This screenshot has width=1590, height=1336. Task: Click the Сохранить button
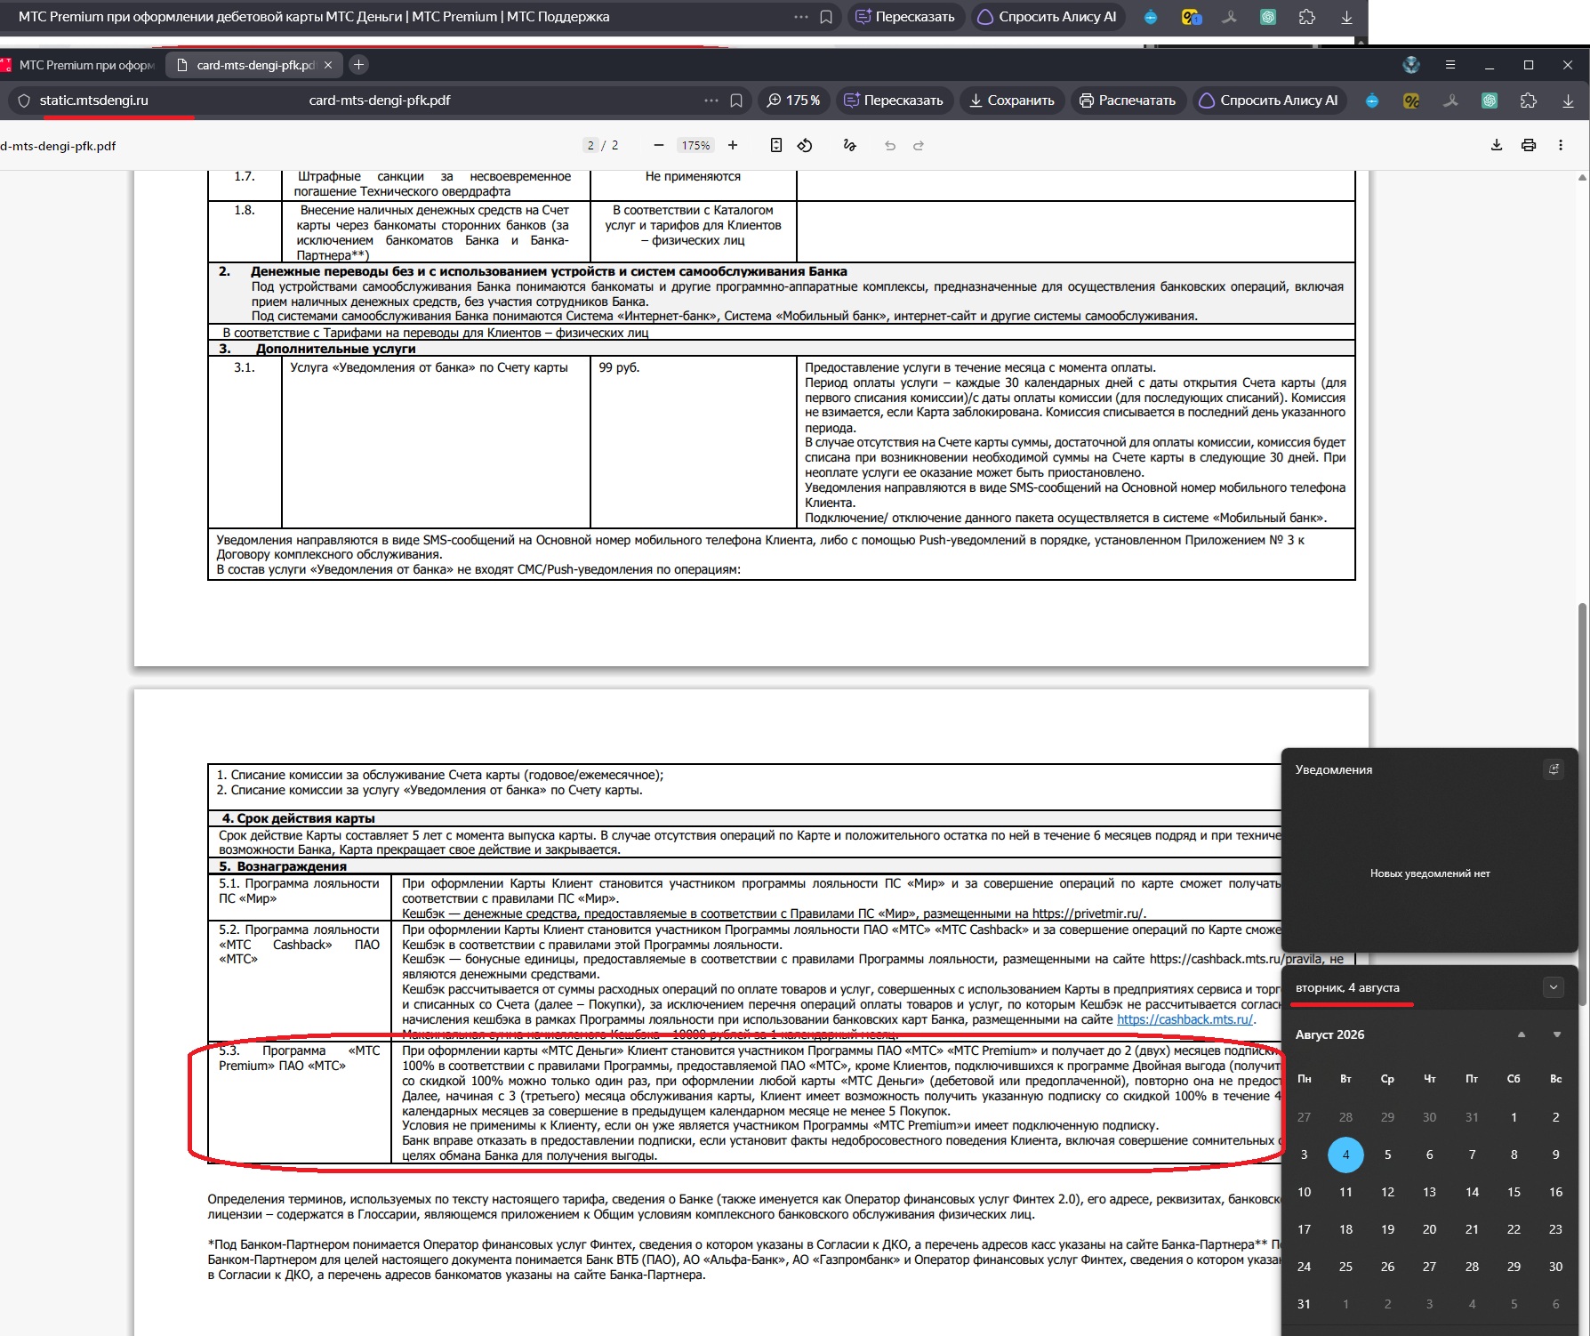point(1012,101)
